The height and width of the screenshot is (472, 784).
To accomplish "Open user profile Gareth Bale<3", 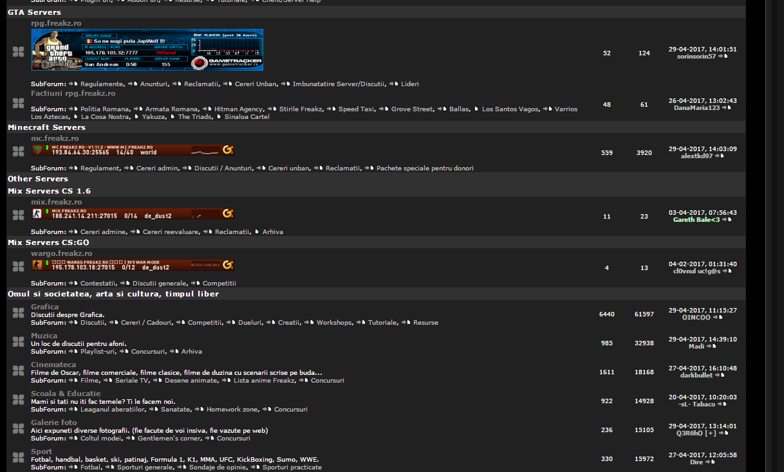I will pyautogui.click(x=696, y=220).
